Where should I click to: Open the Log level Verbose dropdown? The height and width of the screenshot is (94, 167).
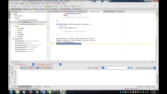(x=99, y=68)
